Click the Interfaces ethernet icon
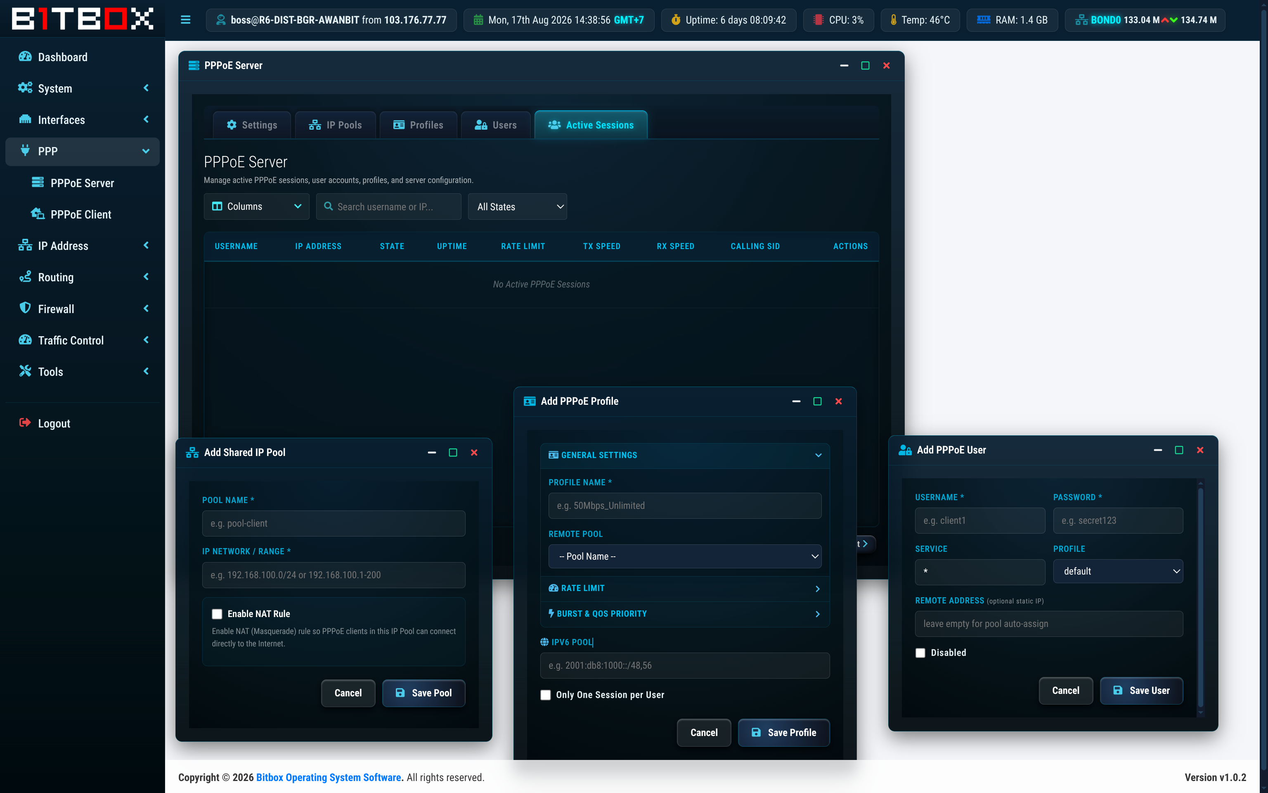The image size is (1268, 793). [x=25, y=120]
